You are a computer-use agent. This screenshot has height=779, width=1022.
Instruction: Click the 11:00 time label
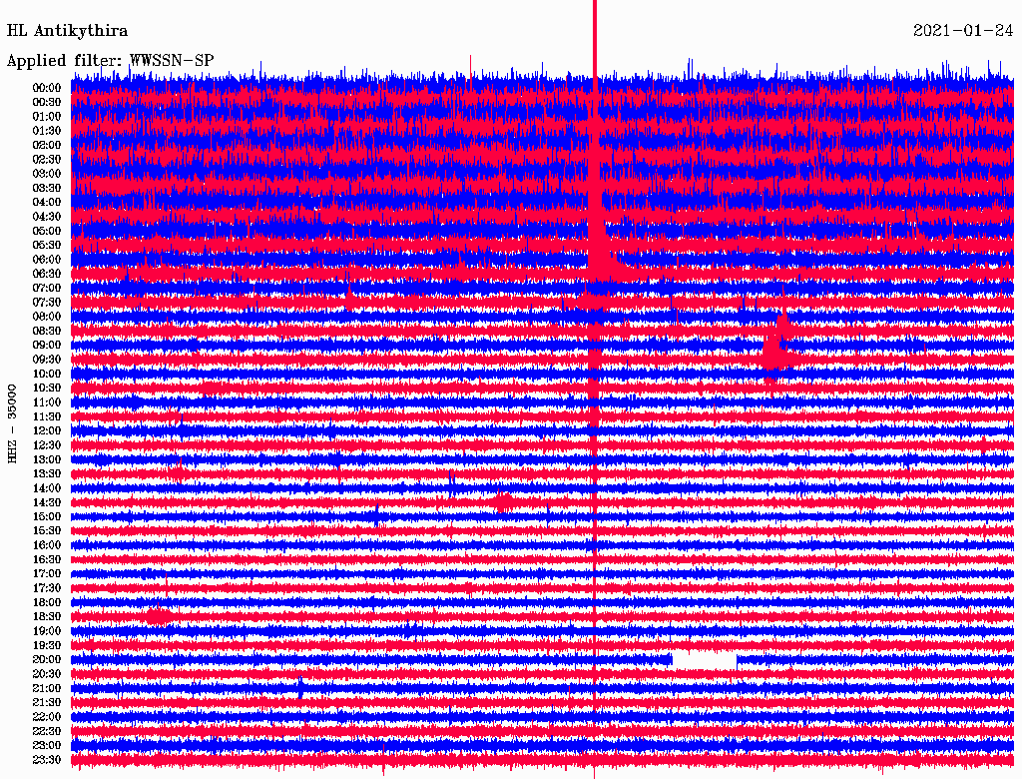[x=47, y=402]
